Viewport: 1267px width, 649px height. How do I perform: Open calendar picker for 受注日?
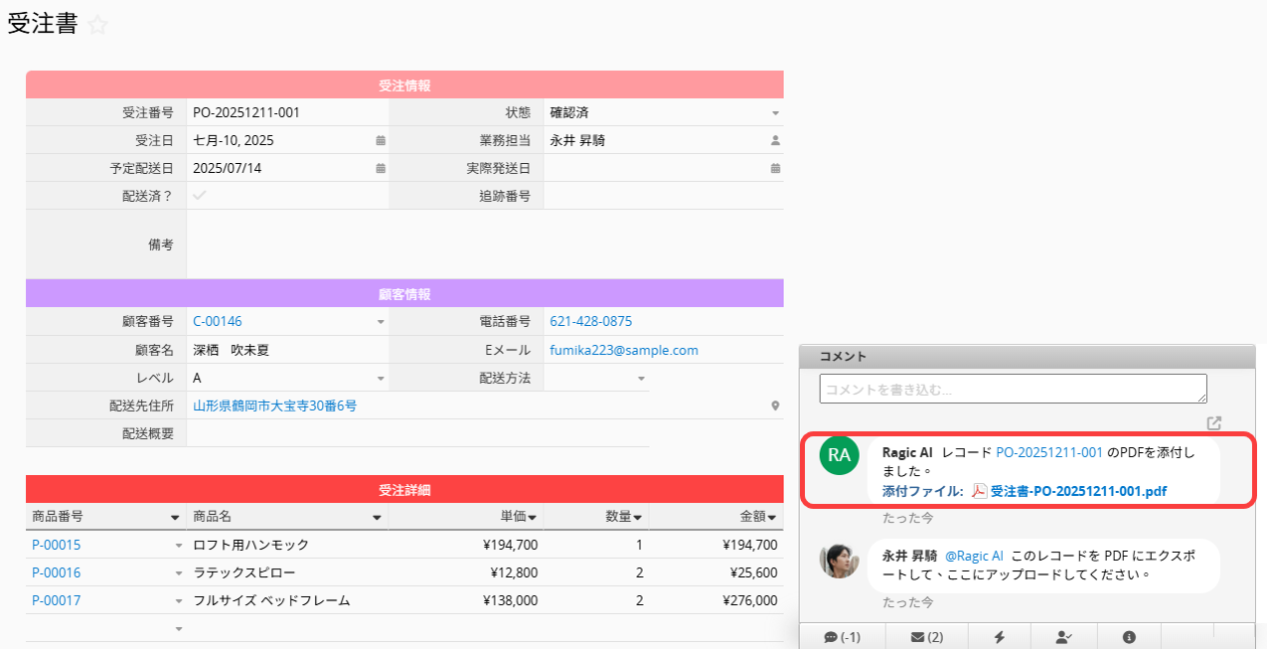380,141
